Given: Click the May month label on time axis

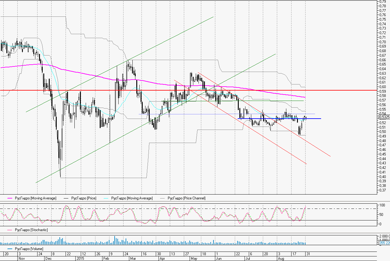Looking at the screenshot, I should [194, 258].
